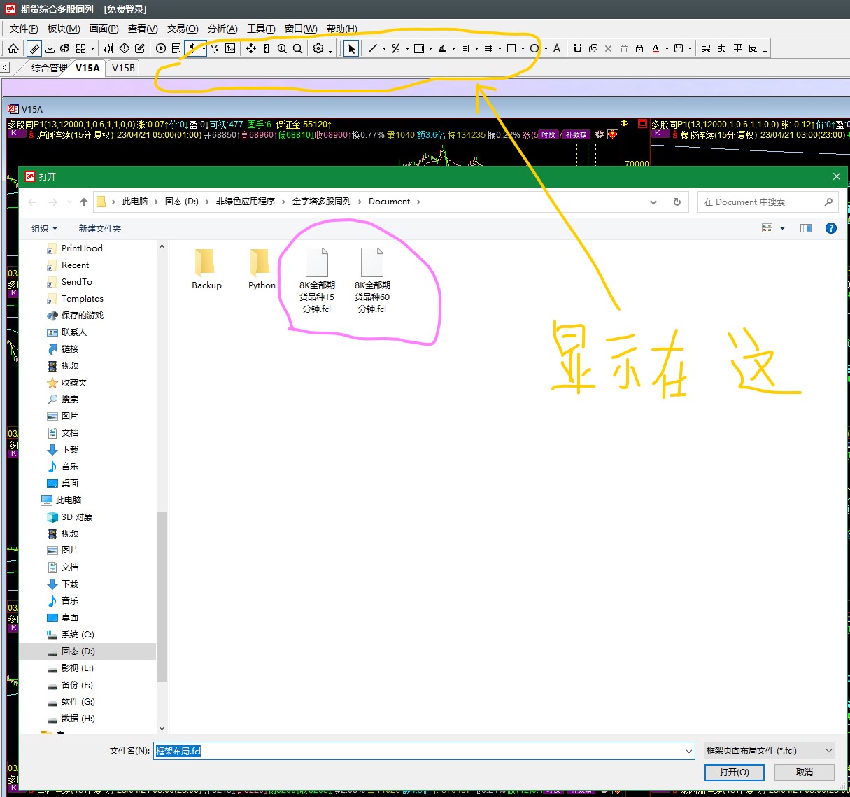850x797 pixels.
Task: Toggle the magnet snap icon
Action: pos(577,48)
